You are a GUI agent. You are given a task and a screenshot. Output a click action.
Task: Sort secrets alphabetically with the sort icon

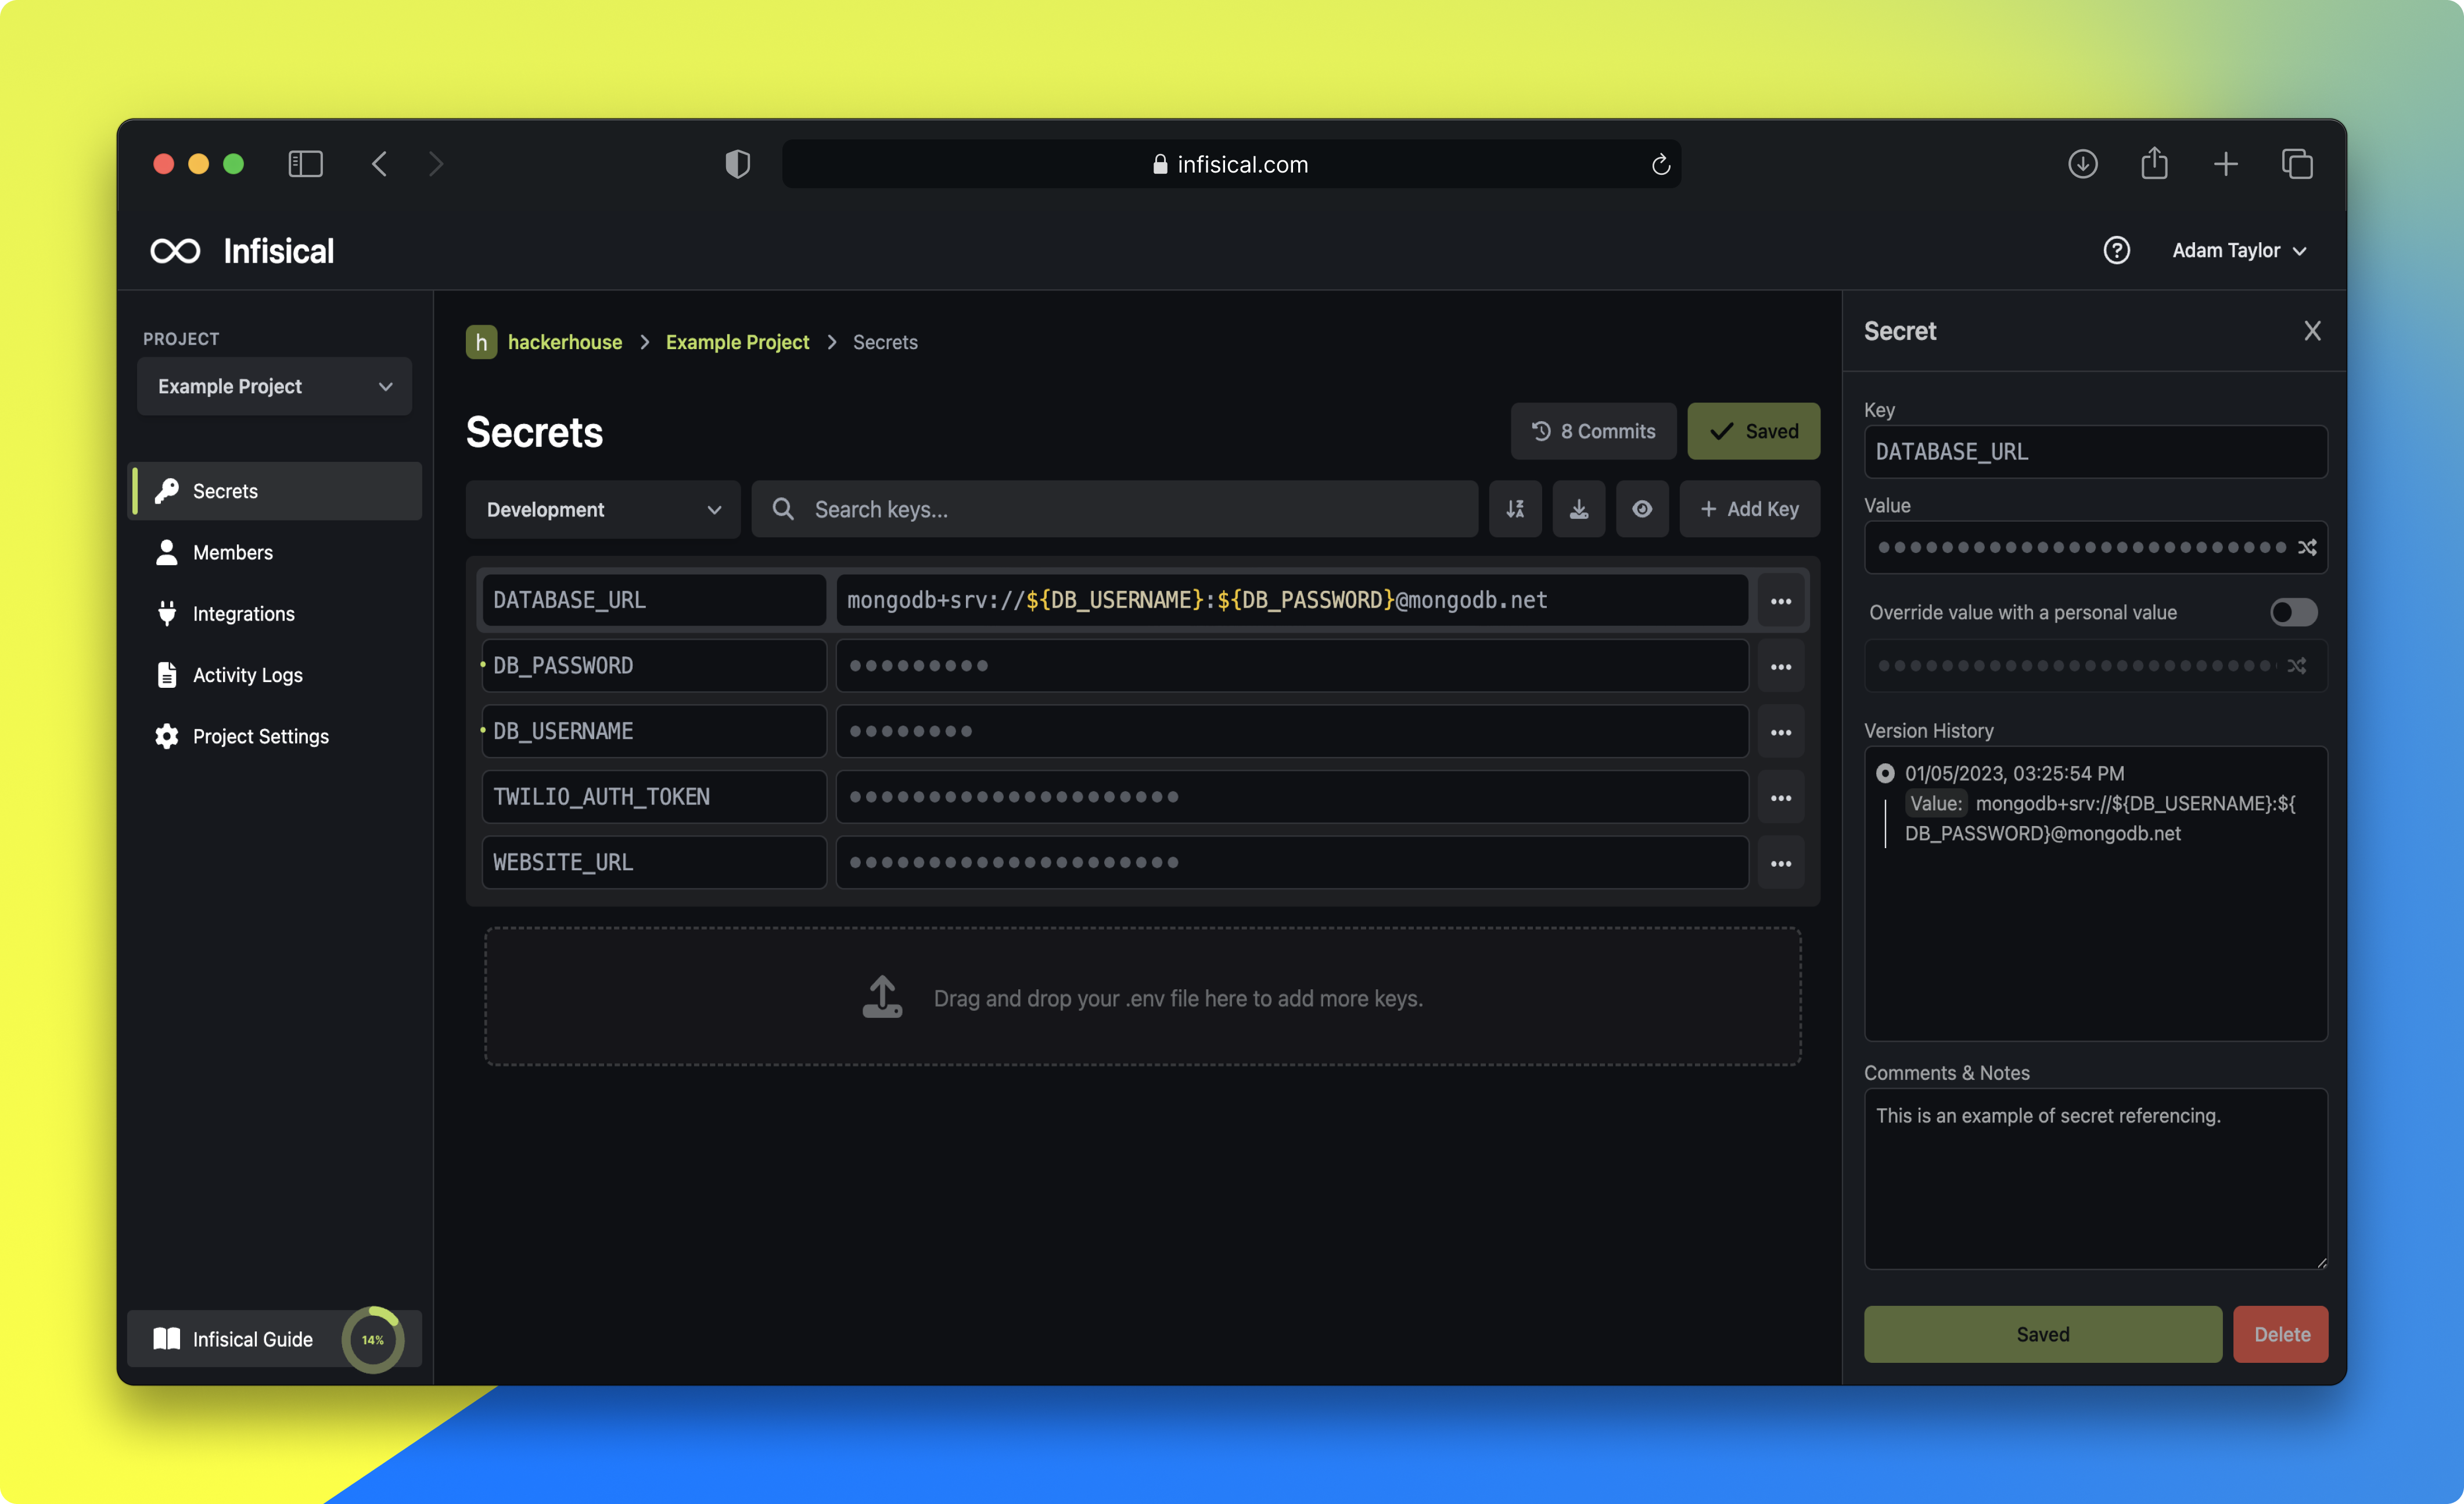coord(1515,509)
